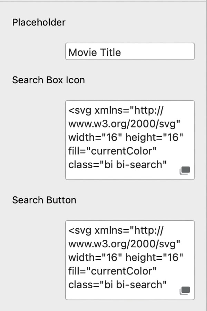Click class="bi bi-search" line in Search Box Icon code

coord(118,164)
